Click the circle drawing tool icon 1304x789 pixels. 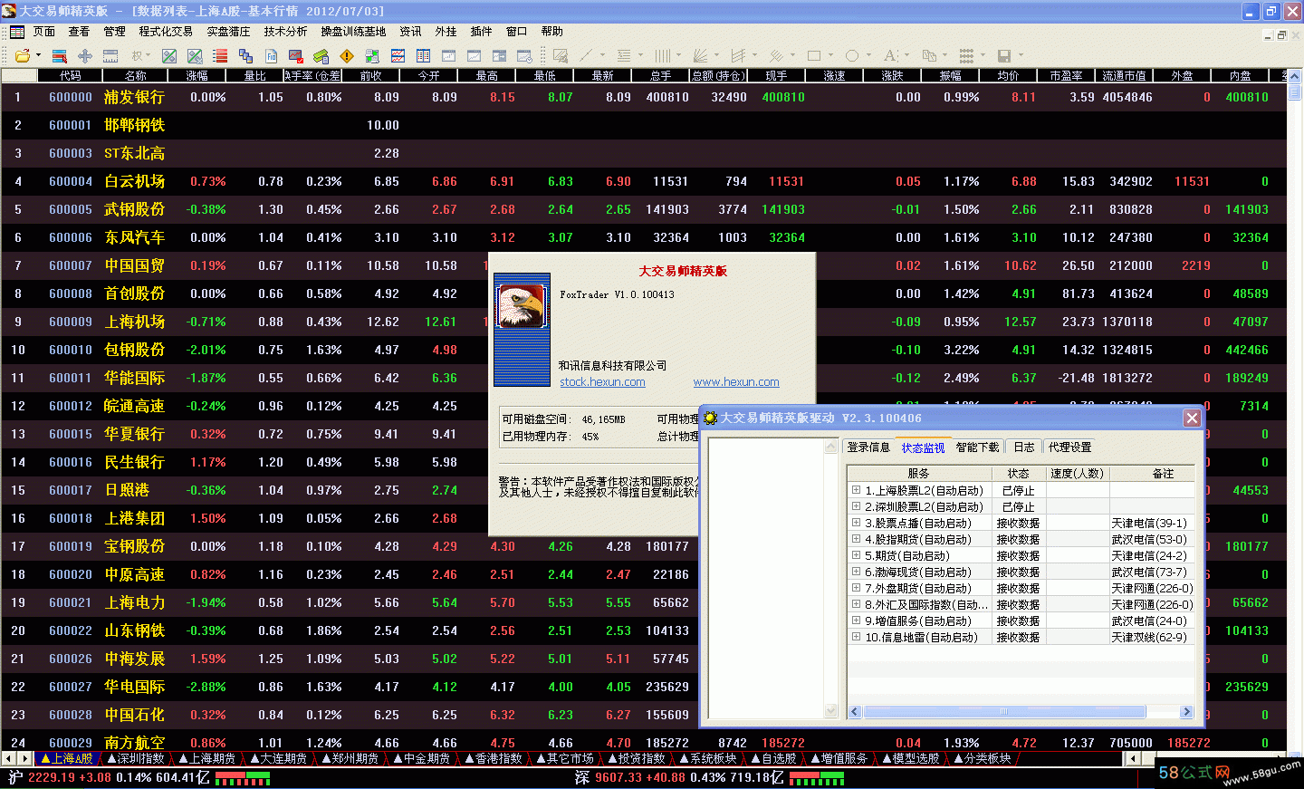(x=852, y=55)
